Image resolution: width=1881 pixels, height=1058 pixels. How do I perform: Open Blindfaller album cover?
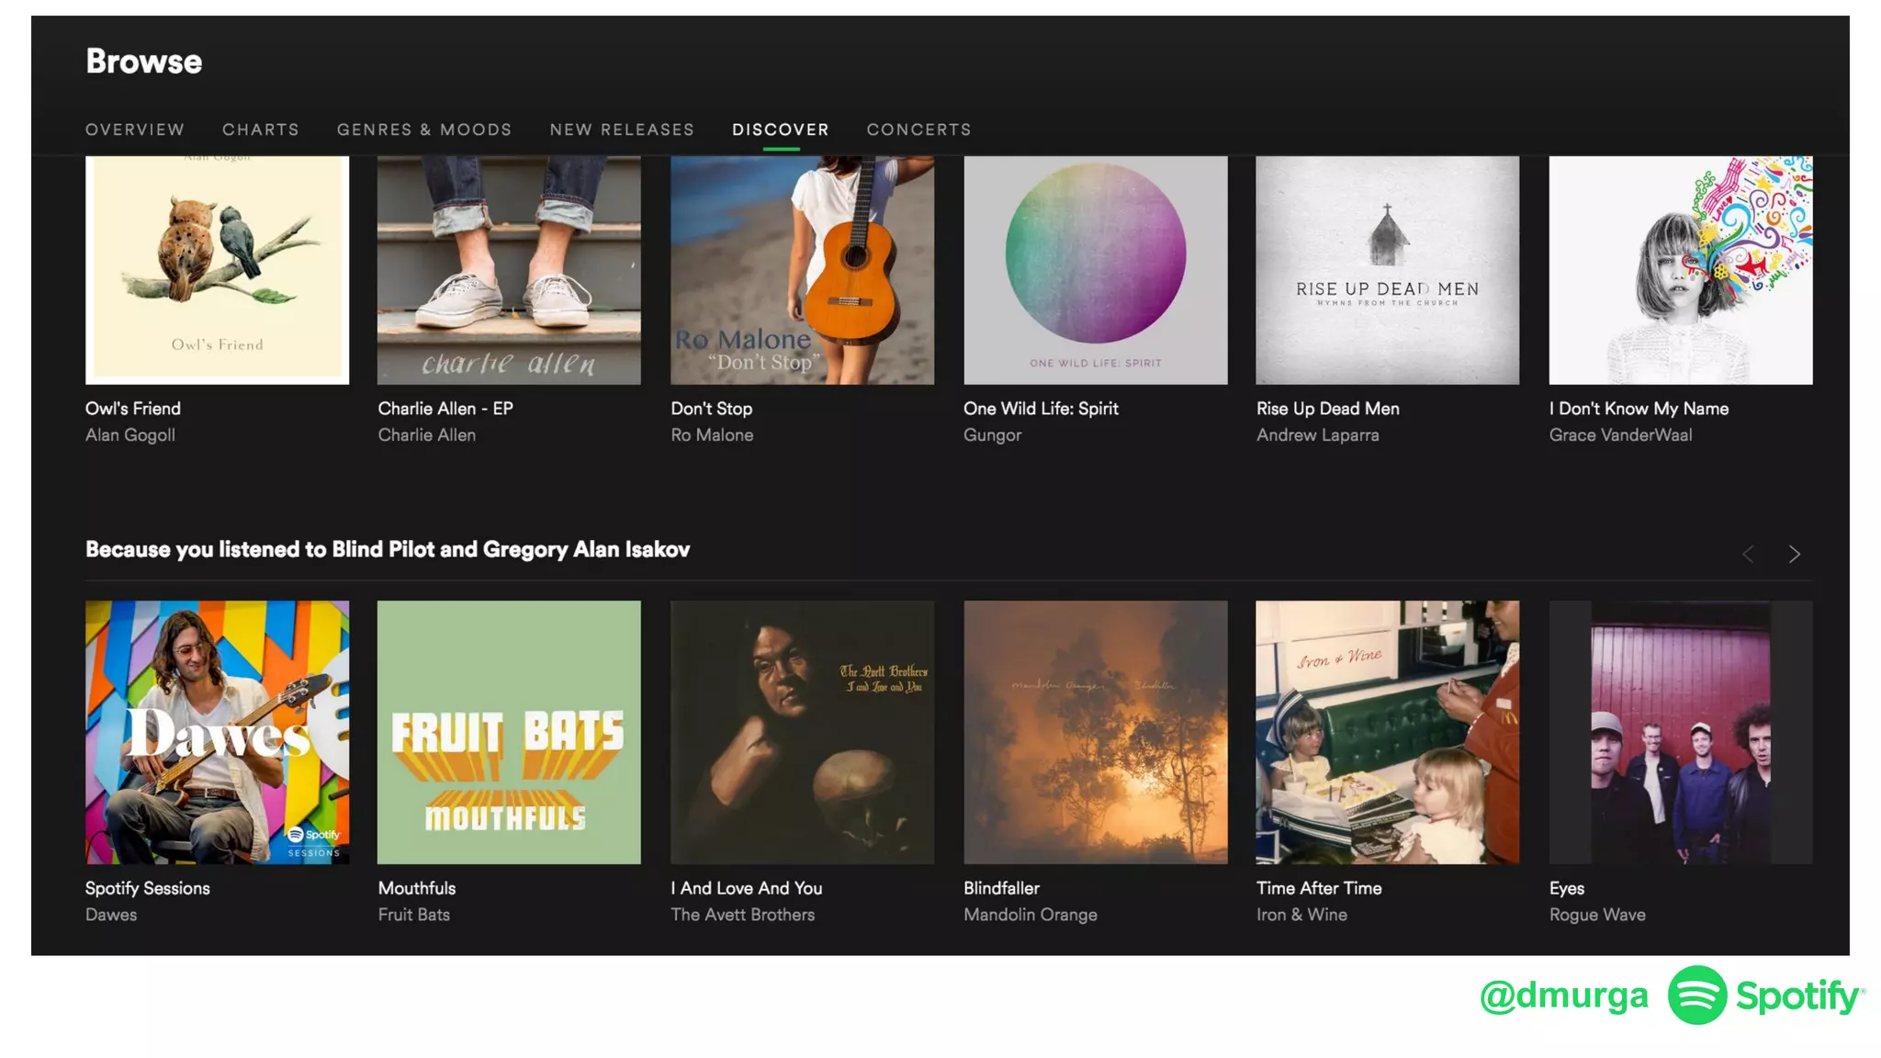pyautogui.click(x=1095, y=732)
